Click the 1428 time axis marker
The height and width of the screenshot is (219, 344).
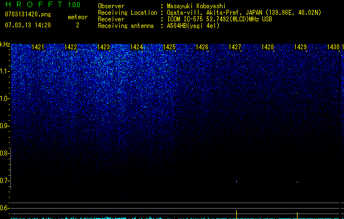(267, 47)
